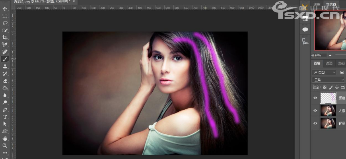Click the lock position button
346x159 pixels.
337,87
